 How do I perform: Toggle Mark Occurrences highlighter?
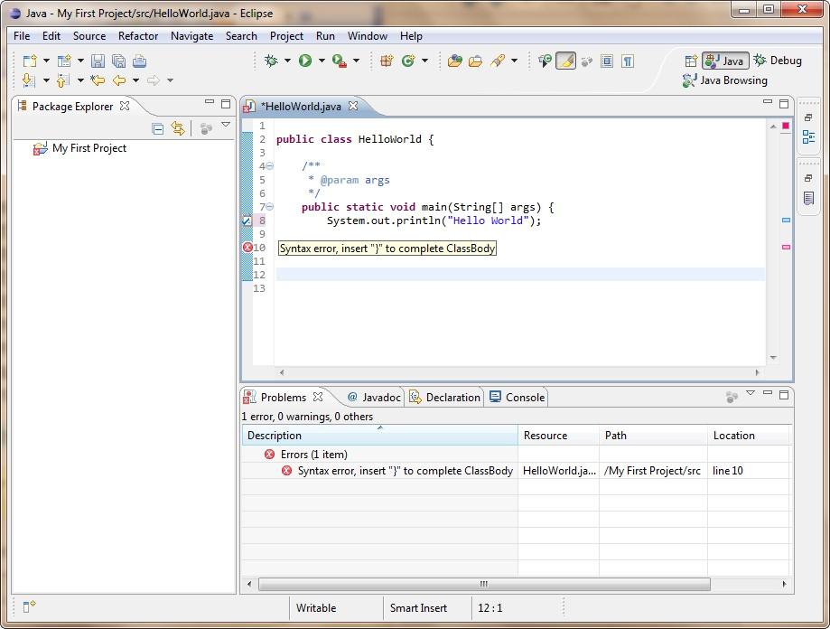(x=566, y=61)
